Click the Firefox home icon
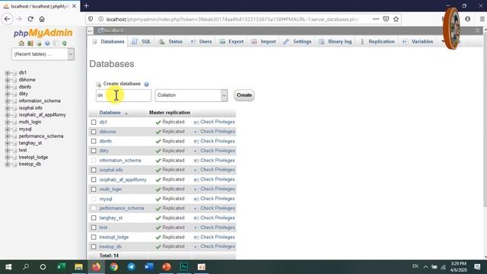Screen dimensions: 487x274 pyautogui.click(x=42, y=19)
